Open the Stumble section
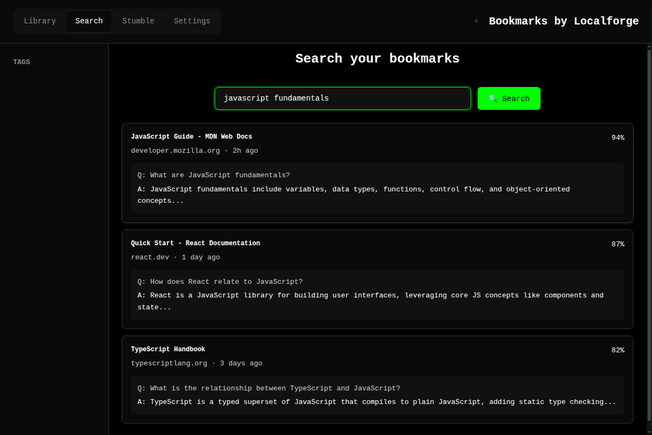This screenshot has height=435, width=652. 138,21
